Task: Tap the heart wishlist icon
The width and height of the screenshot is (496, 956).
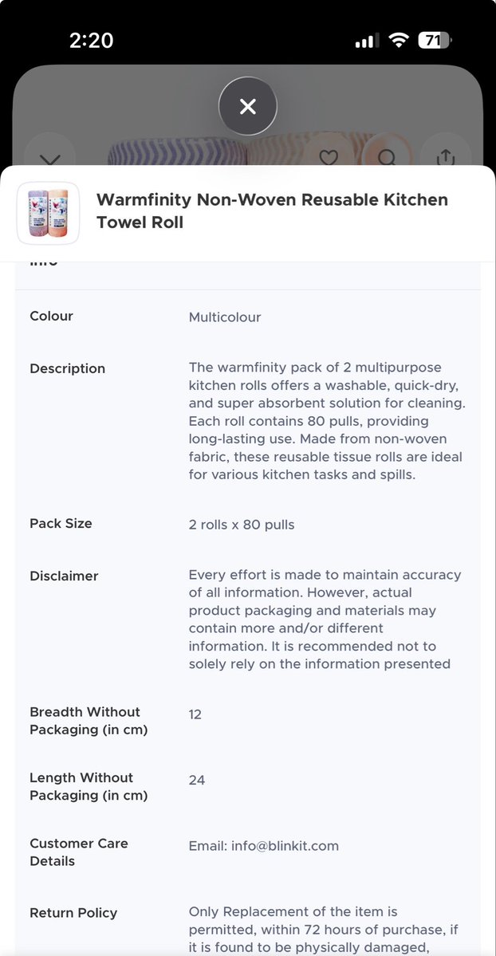Action: [x=329, y=158]
